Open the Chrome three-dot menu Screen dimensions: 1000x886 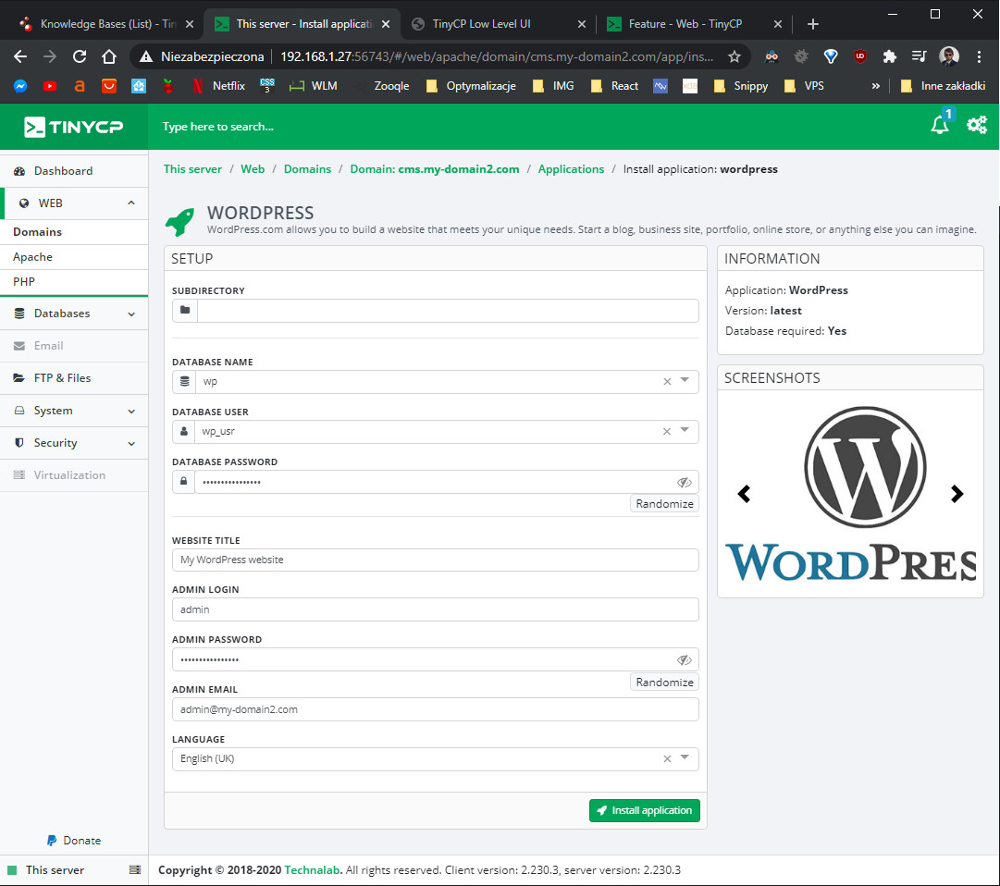tap(979, 56)
